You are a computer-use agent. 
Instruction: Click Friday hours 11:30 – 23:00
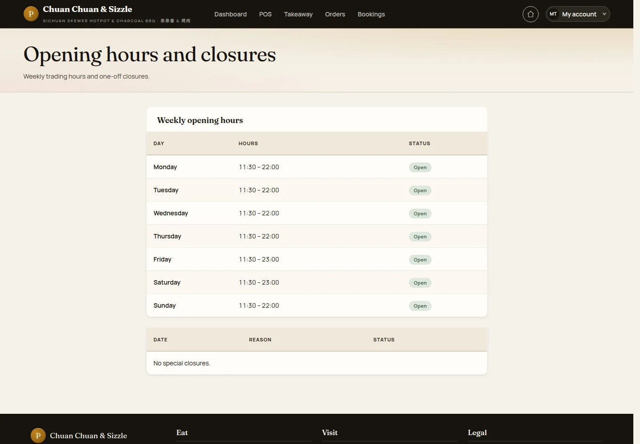coord(259,259)
